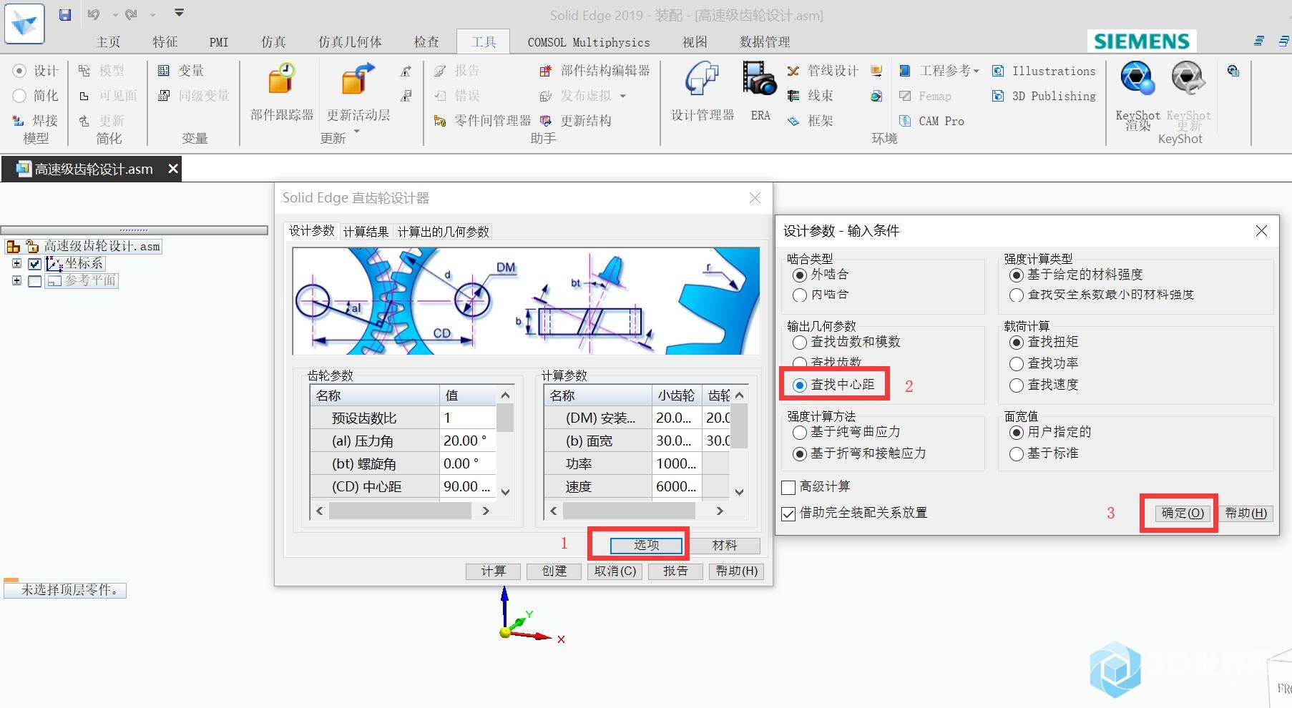Open 设计管理器
The height and width of the screenshot is (708, 1292).
click(703, 92)
